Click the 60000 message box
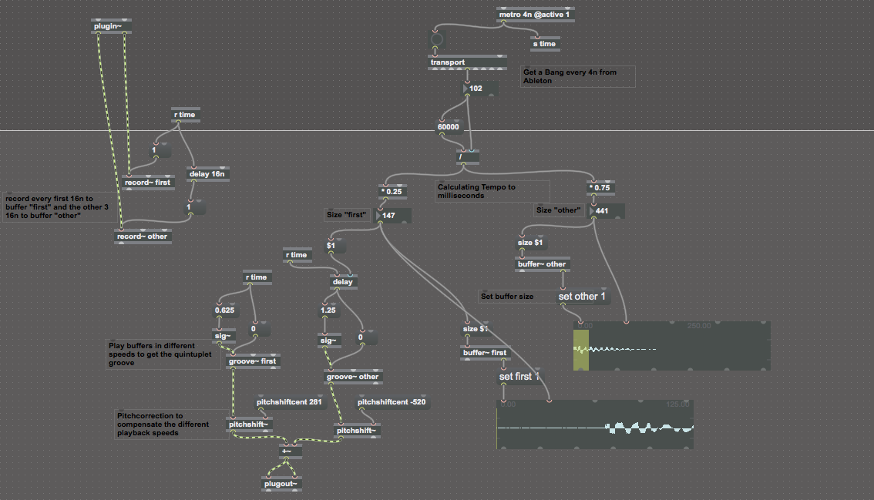 point(448,128)
